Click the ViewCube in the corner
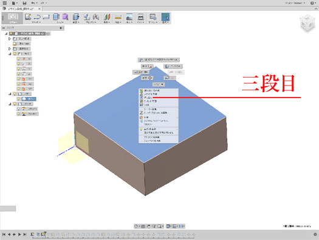This screenshot has height=240, width=319. click(307, 23)
